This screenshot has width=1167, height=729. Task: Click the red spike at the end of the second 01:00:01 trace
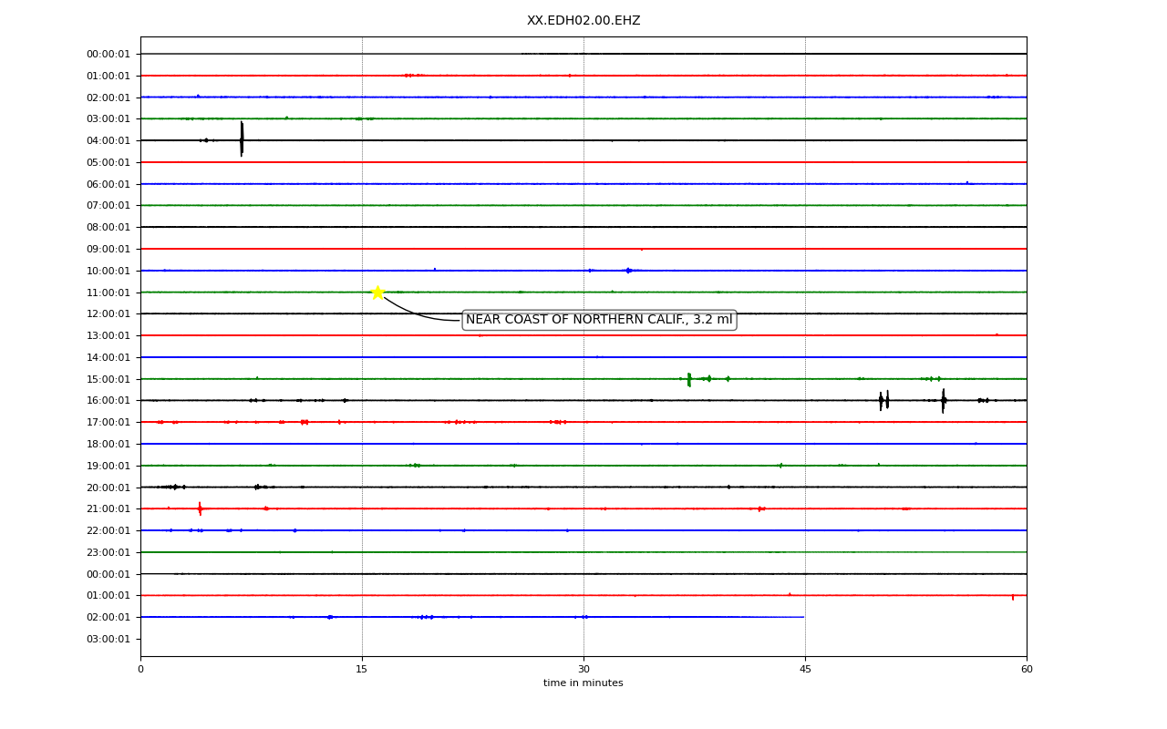pyautogui.click(x=1012, y=597)
